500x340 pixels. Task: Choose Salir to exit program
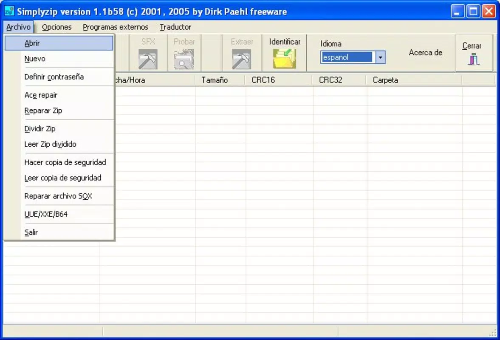pos(59,232)
